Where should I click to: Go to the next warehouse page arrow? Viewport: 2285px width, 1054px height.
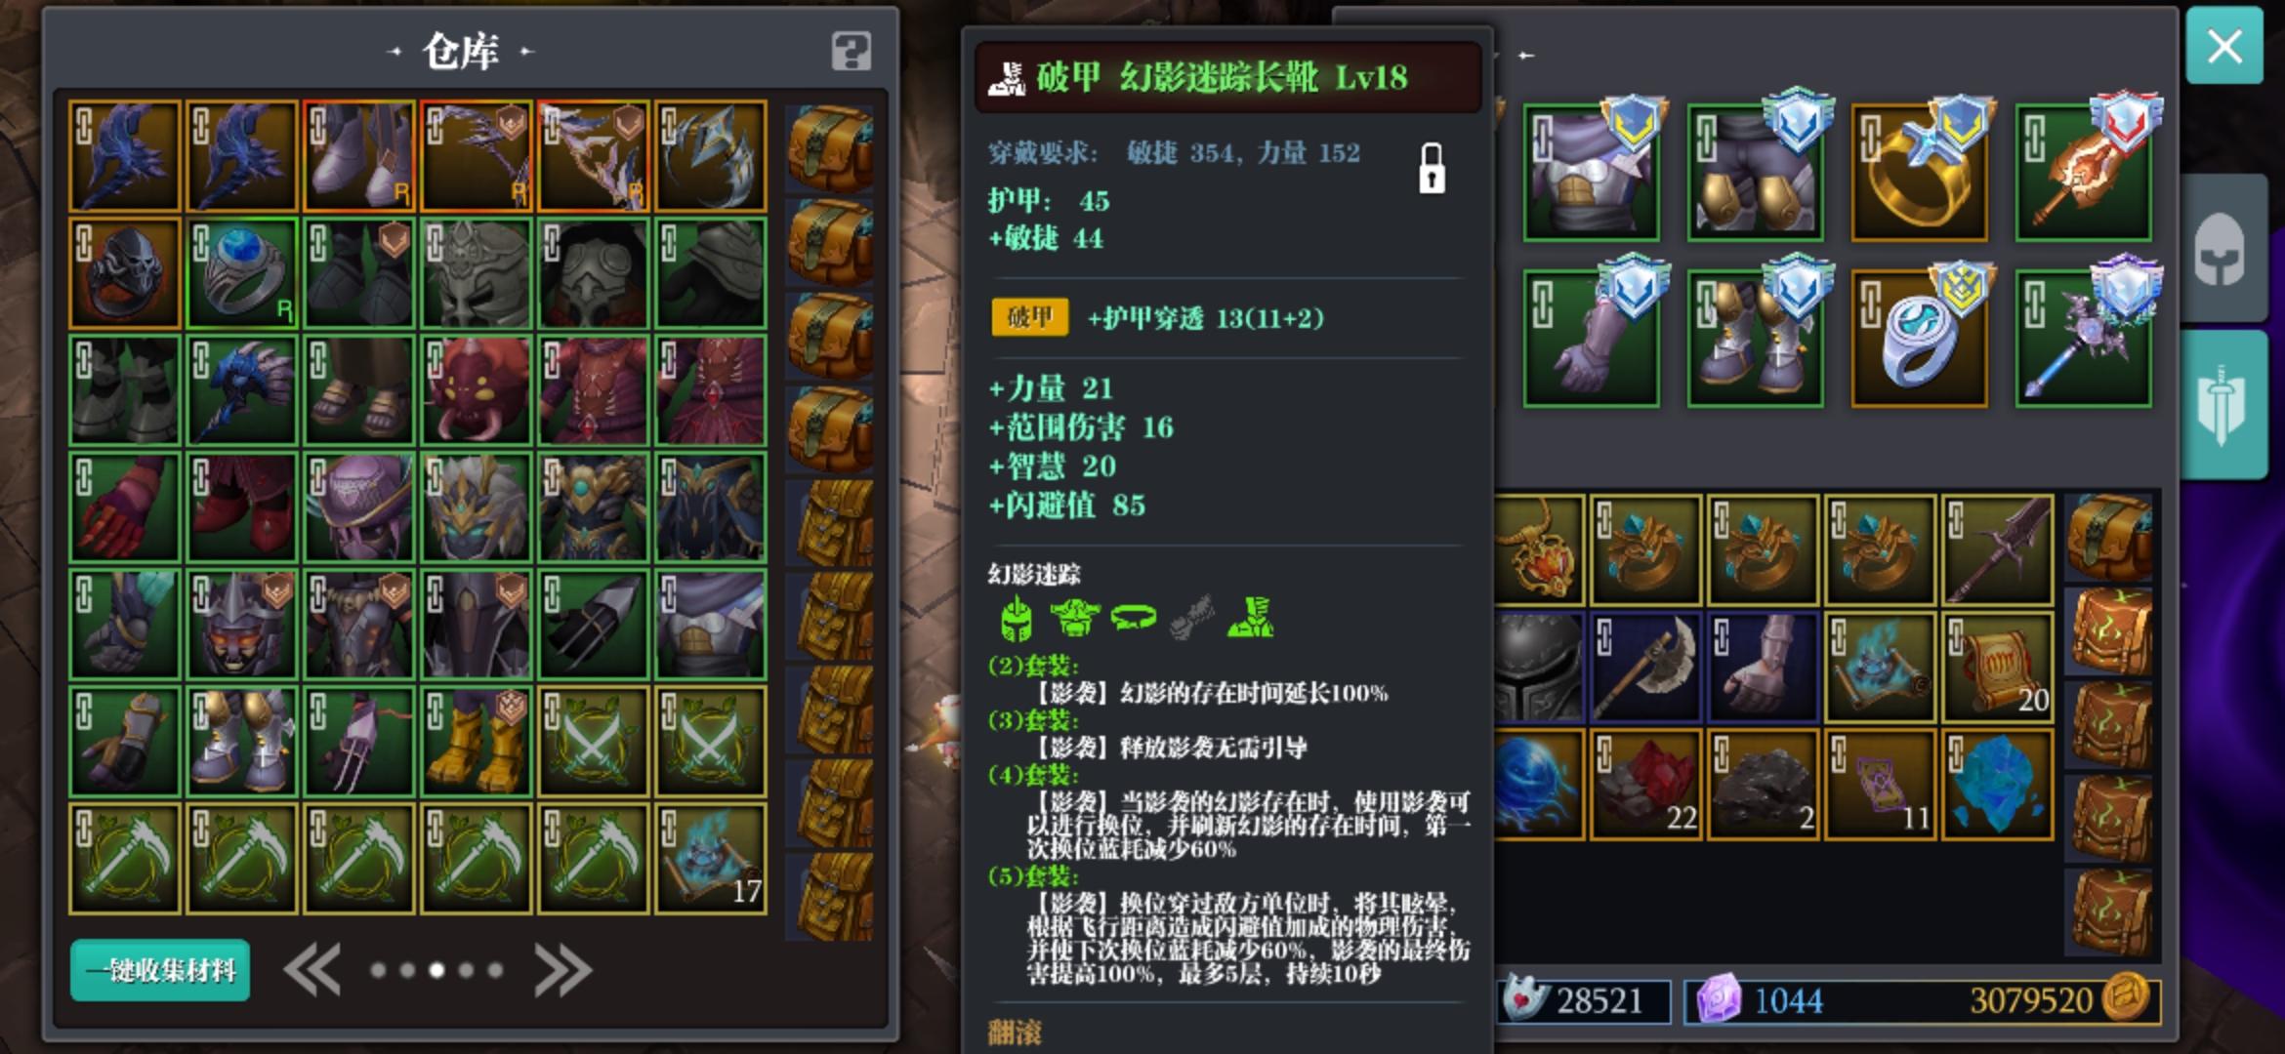pos(562,970)
